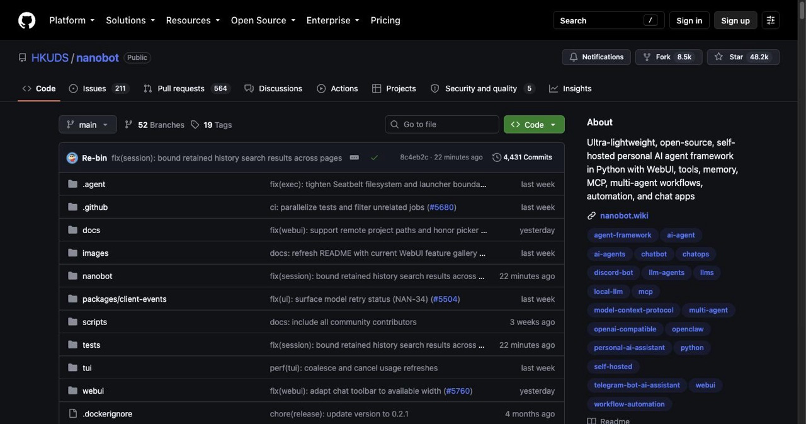
Task: View the green check build status
Action: pos(375,158)
